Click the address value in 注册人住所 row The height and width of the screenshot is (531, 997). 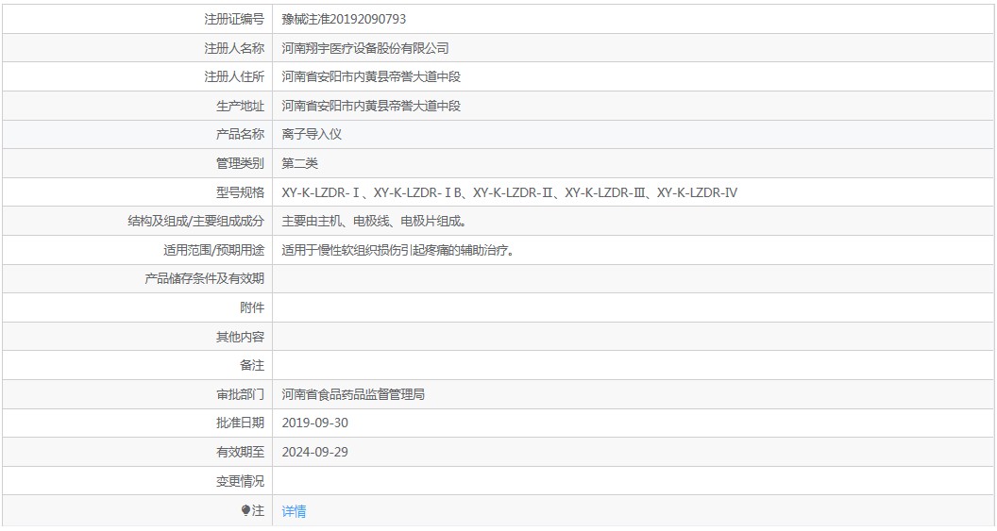[x=371, y=76]
